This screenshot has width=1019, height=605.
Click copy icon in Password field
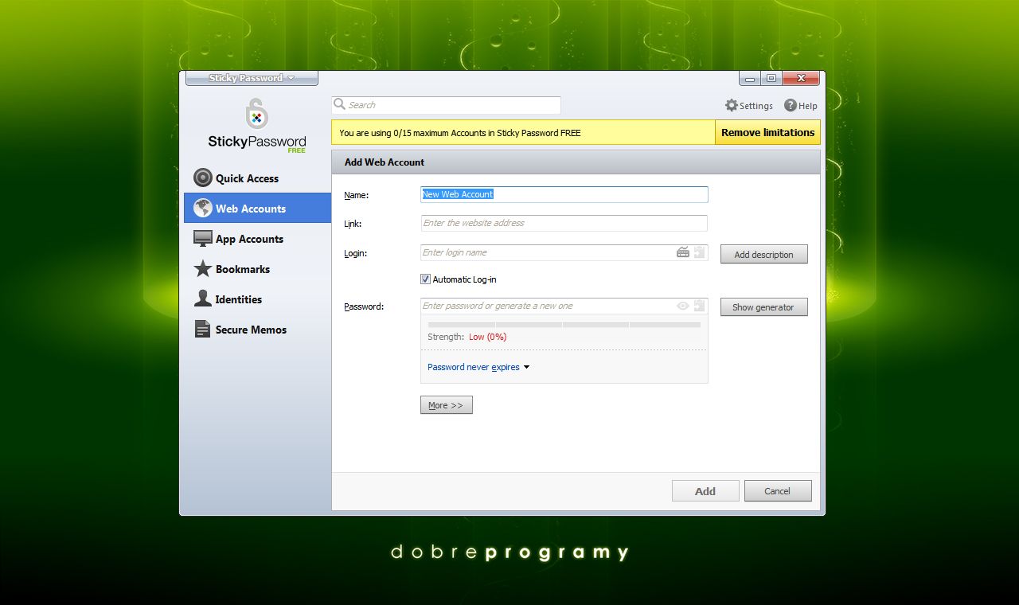click(699, 306)
